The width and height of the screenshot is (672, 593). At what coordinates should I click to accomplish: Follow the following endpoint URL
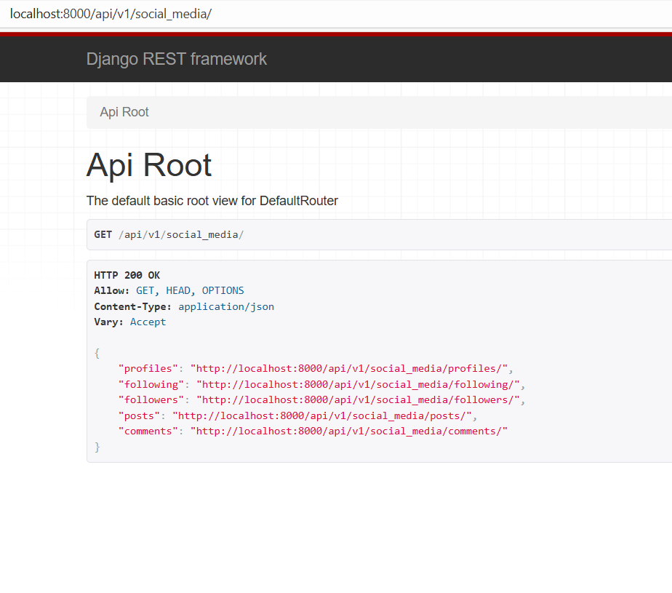point(357,384)
